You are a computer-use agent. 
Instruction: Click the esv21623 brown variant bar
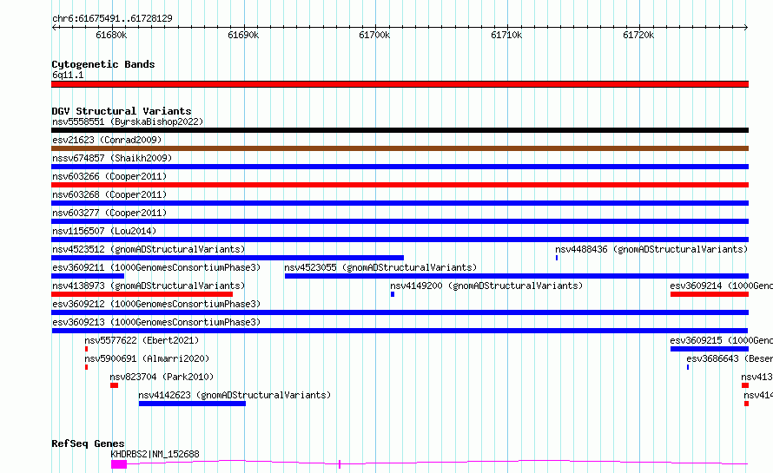pos(400,148)
